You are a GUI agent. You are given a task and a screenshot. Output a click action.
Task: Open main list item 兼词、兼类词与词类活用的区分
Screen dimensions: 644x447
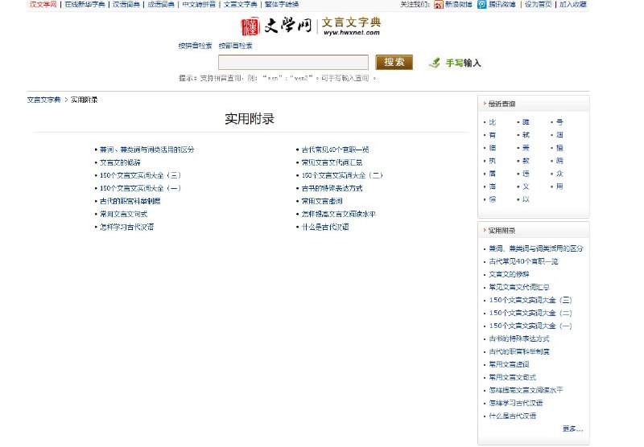pyautogui.click(x=147, y=150)
